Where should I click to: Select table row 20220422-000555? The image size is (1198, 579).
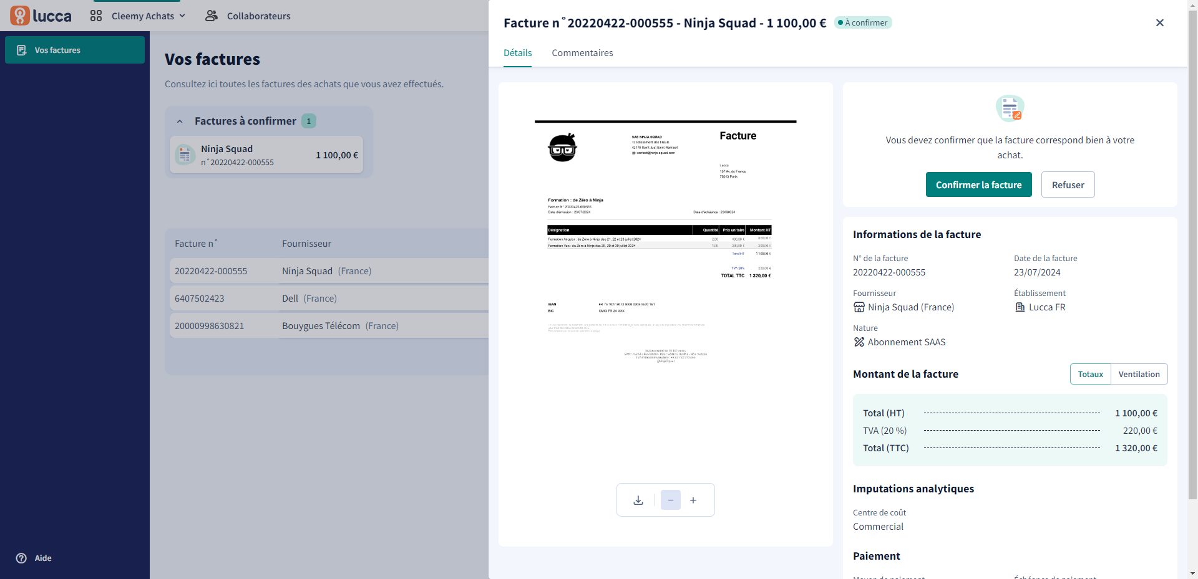(x=329, y=271)
